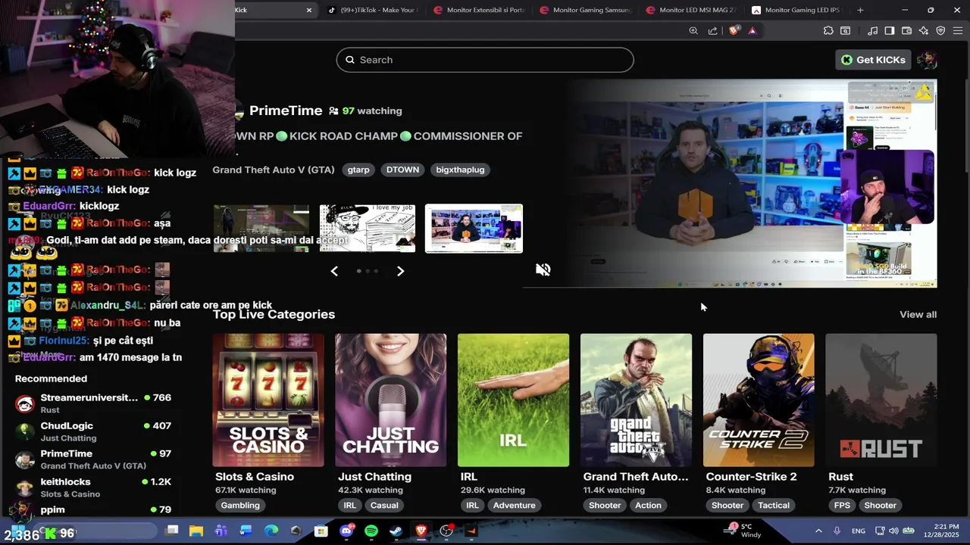970x545 pixels.
Task: Open the browser extensions puzzle icon
Action: point(828,30)
